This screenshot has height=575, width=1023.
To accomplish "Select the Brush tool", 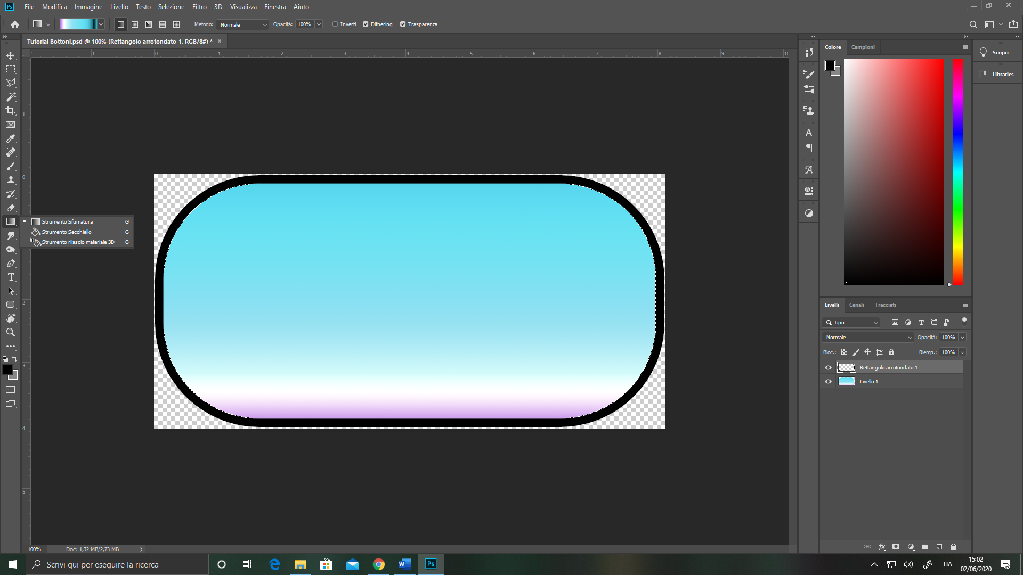I will (11, 166).
